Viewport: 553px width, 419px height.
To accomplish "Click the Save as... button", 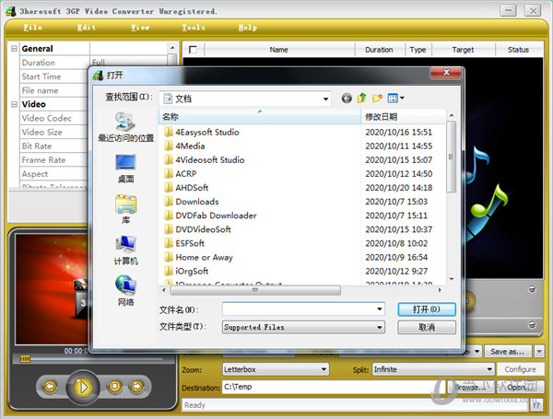I will pyautogui.click(x=507, y=352).
